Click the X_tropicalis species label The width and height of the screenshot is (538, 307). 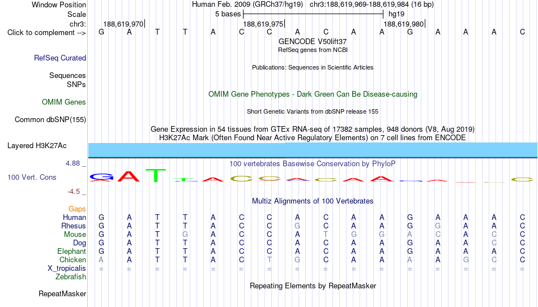(x=67, y=269)
